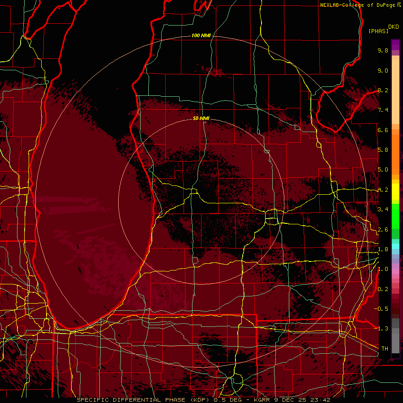Click the 3.4 scale label
The height and width of the screenshot is (403, 403).
[383, 210]
